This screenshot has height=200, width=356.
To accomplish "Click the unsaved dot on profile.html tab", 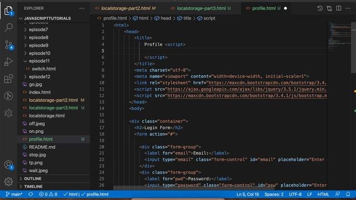I will [x=285, y=8].
